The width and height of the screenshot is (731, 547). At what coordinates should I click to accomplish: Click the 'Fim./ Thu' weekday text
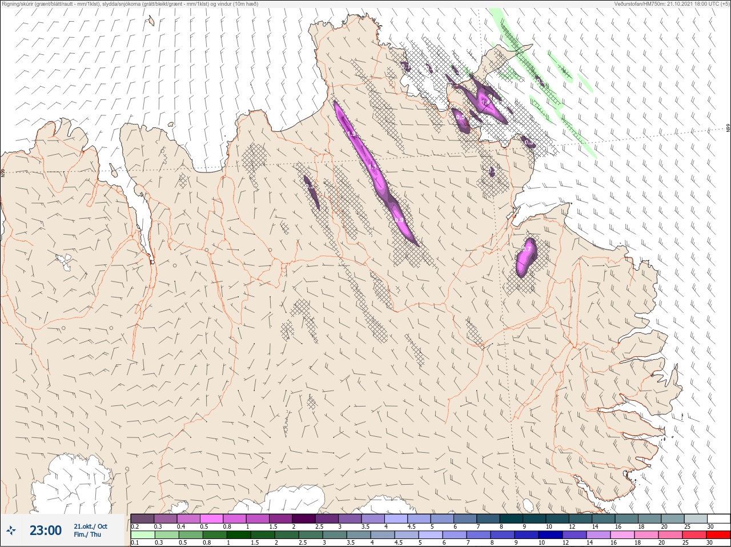click(x=87, y=534)
